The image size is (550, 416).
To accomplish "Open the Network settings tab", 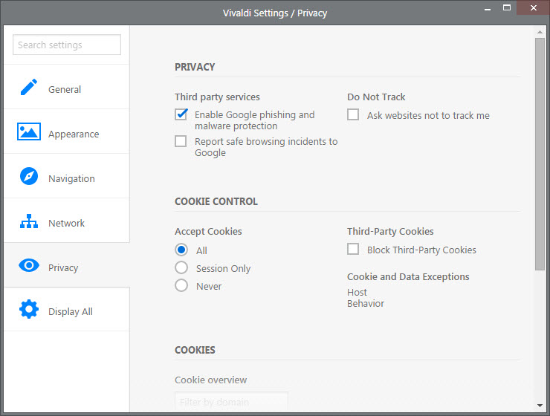I will click(67, 220).
